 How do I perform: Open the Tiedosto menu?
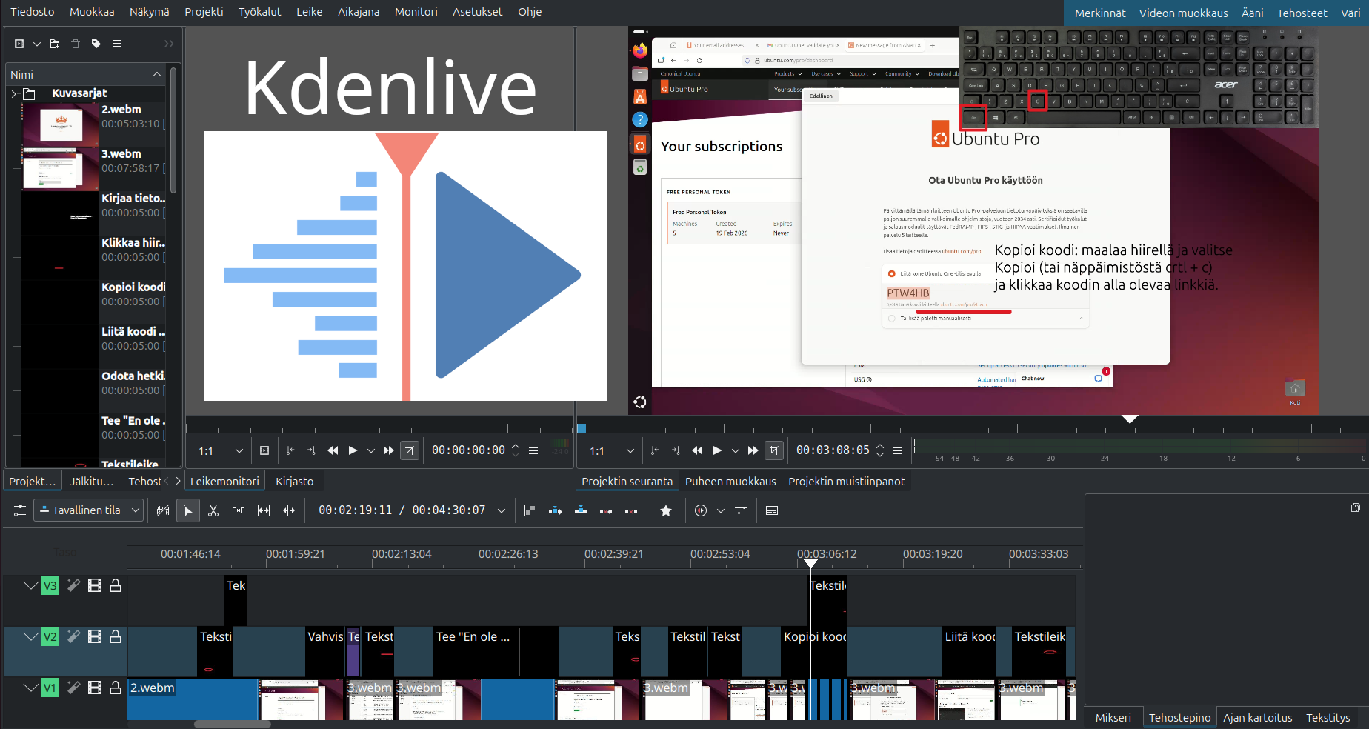[33, 12]
